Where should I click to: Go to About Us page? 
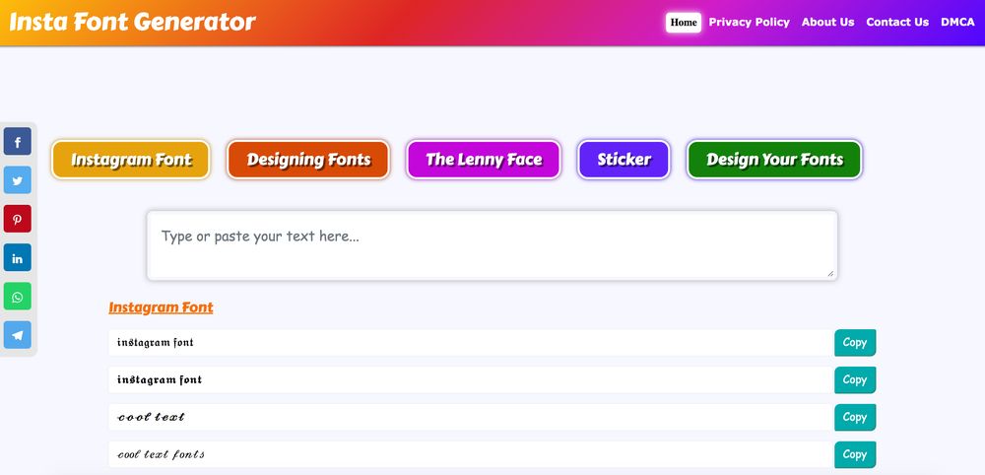coord(828,22)
